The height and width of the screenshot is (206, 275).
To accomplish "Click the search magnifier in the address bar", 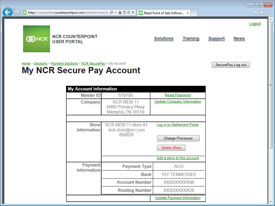I will click(112, 12).
